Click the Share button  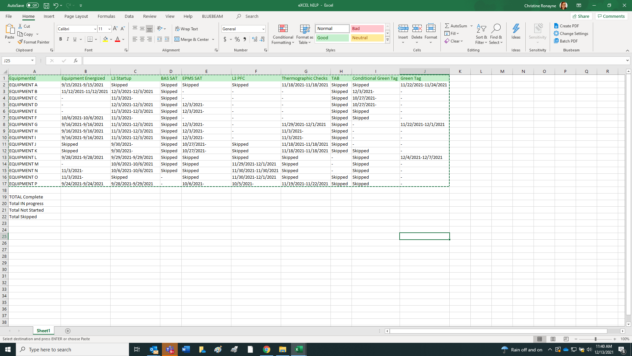click(581, 16)
